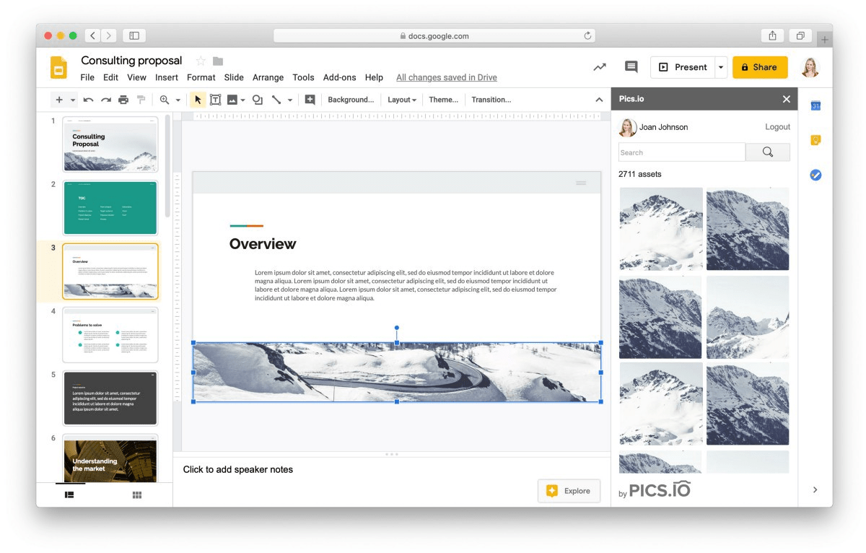Open the Add-ons menu

pos(340,77)
